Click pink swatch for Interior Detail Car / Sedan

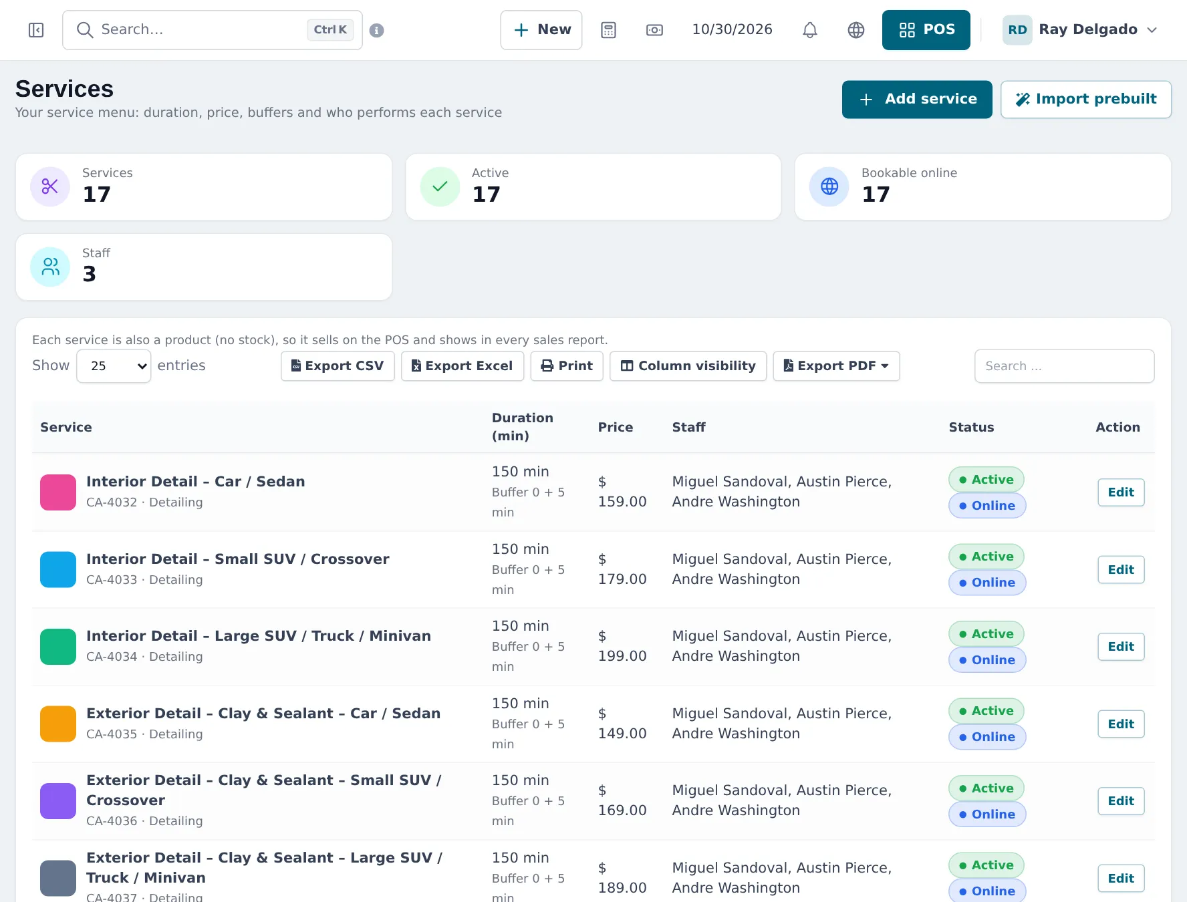click(58, 492)
